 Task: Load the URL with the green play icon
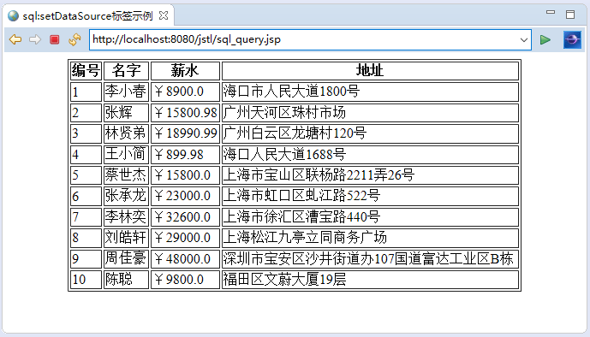pyautogui.click(x=545, y=39)
